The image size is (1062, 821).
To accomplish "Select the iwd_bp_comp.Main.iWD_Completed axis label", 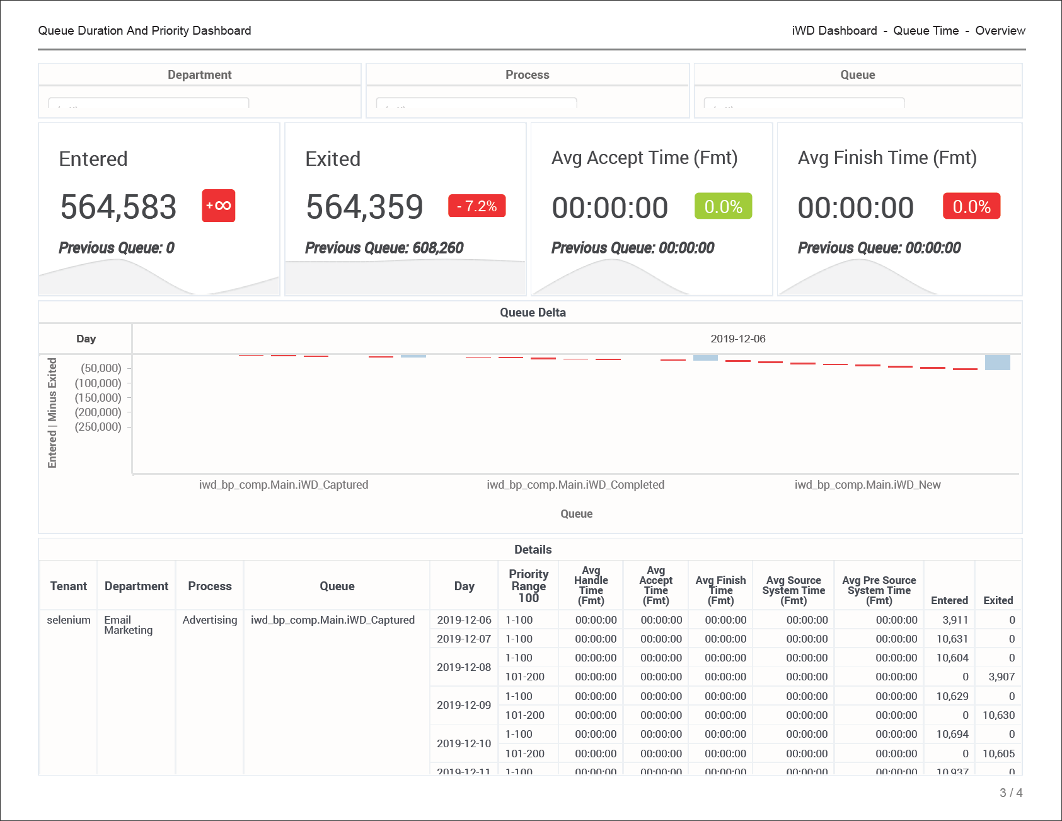I will [x=575, y=484].
